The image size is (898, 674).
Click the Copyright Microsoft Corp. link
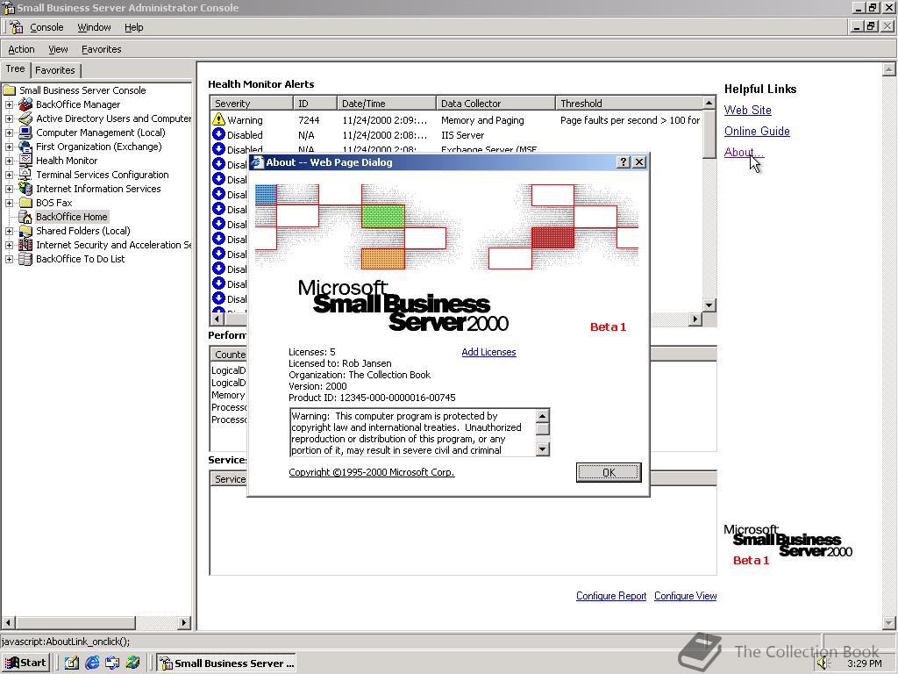pos(372,472)
